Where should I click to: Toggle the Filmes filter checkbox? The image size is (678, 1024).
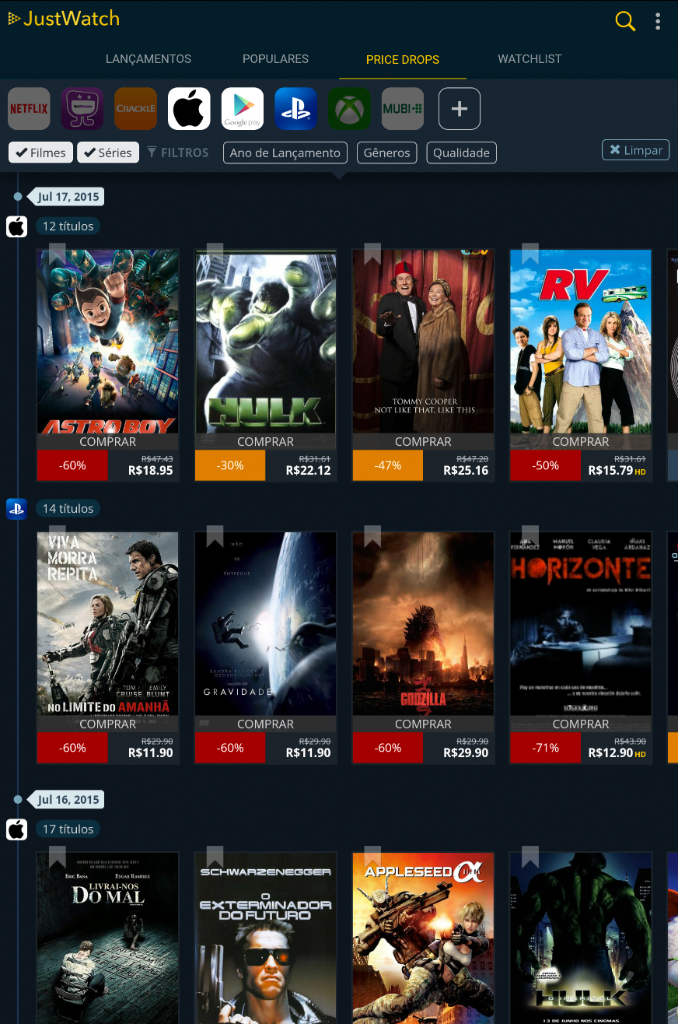pos(41,153)
